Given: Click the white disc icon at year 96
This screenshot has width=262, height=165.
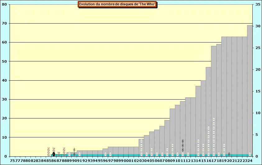Looking at the screenshot, I should [105, 154].
